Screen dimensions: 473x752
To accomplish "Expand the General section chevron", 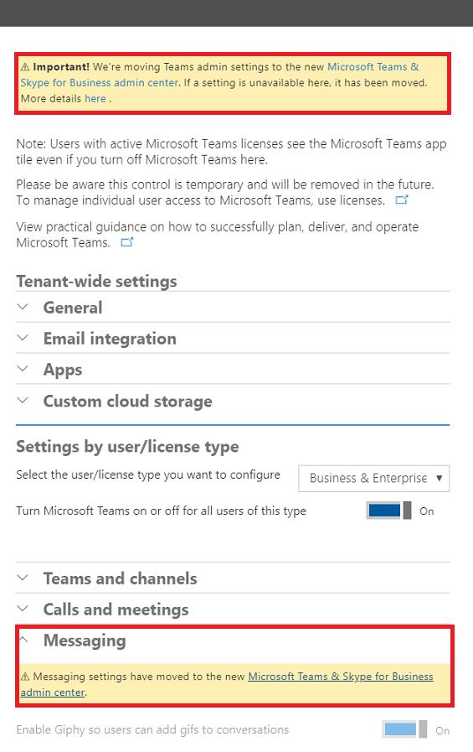I will pyautogui.click(x=23, y=307).
